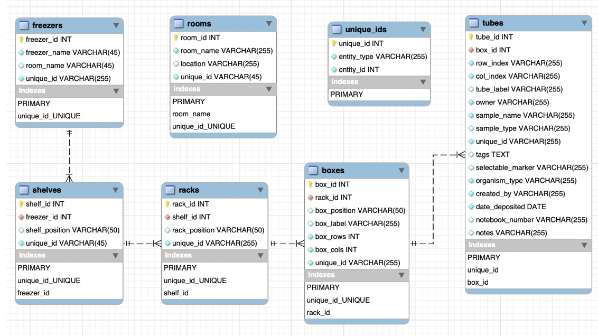This screenshot has height=336, width=598.
Task: Click the foreign key icon beside rack_id in boxes
Action: point(311,197)
